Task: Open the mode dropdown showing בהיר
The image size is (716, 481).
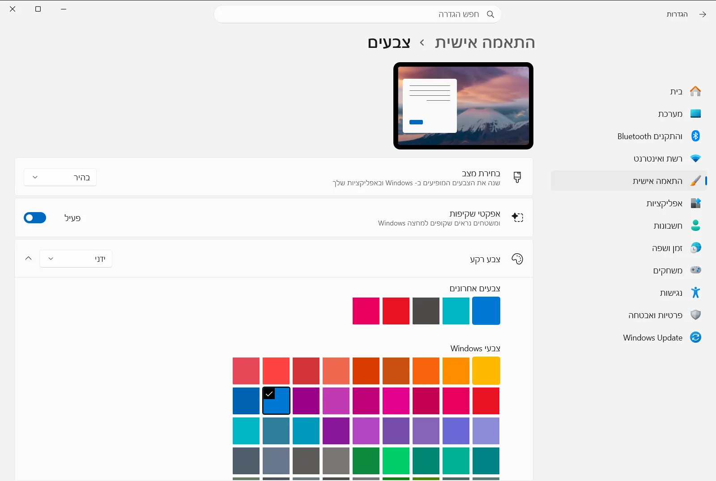Action: (60, 177)
